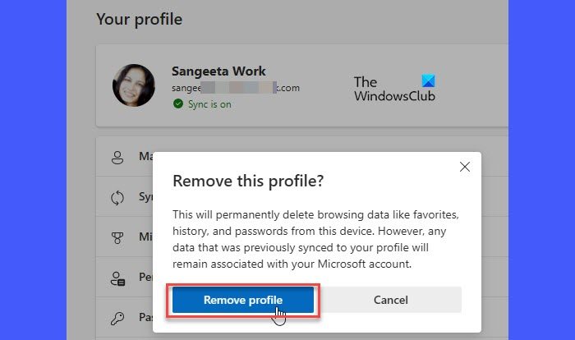
Task: Click the dialog's data deletion warning text
Action: [317, 239]
